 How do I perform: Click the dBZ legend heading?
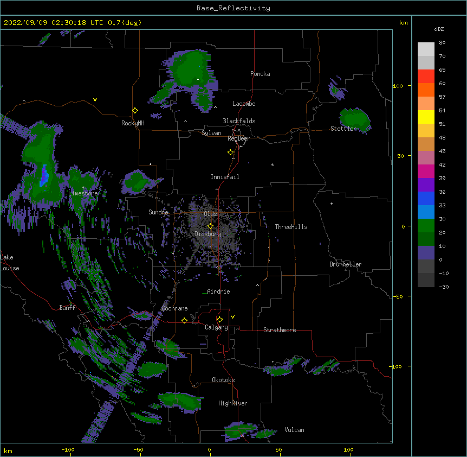pyautogui.click(x=439, y=29)
